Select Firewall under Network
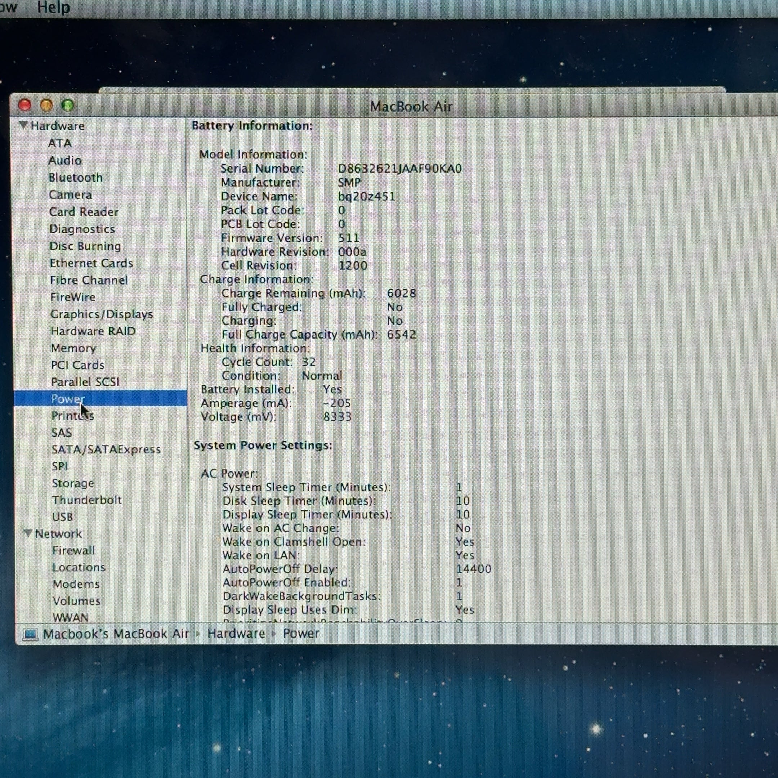The image size is (778, 778). coord(73,550)
